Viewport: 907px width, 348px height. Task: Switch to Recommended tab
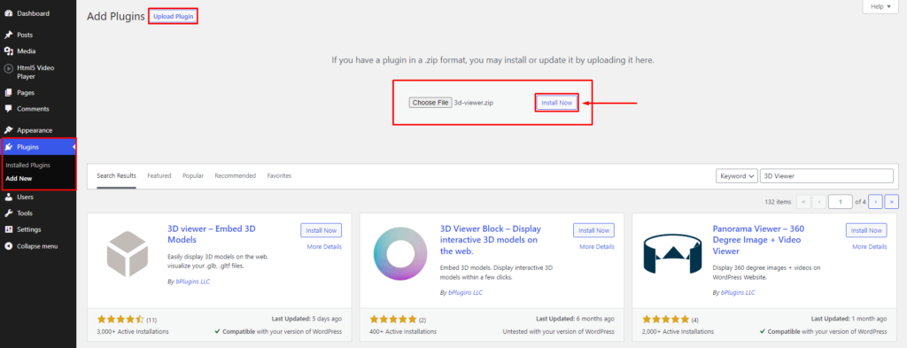point(236,175)
